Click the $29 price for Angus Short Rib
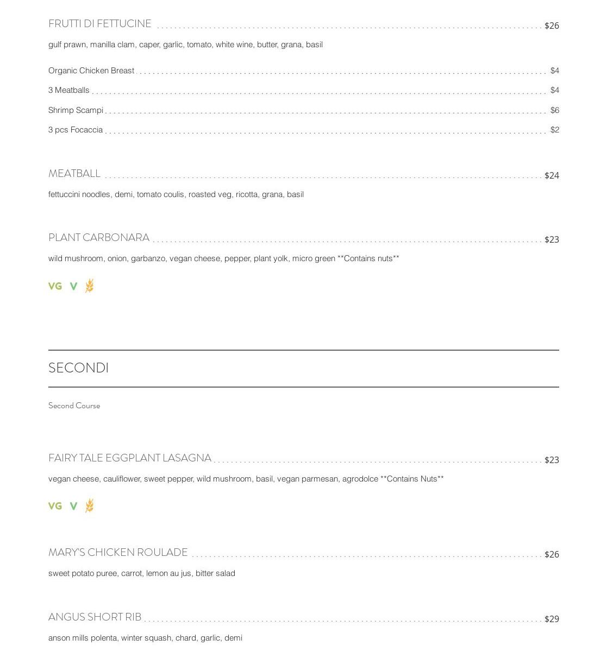607x652 pixels. click(x=552, y=619)
